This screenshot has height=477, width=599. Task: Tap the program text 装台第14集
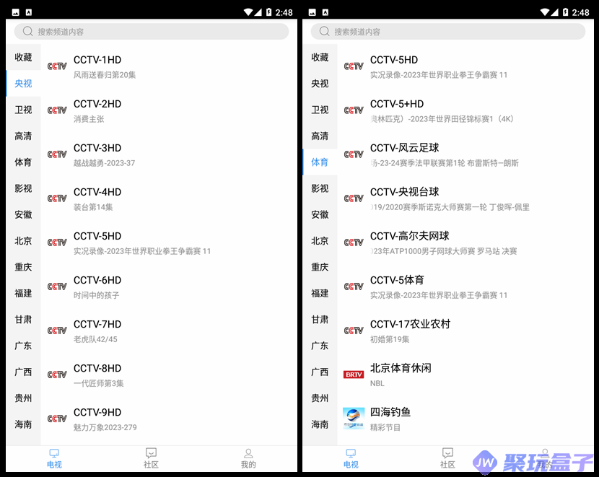93,207
